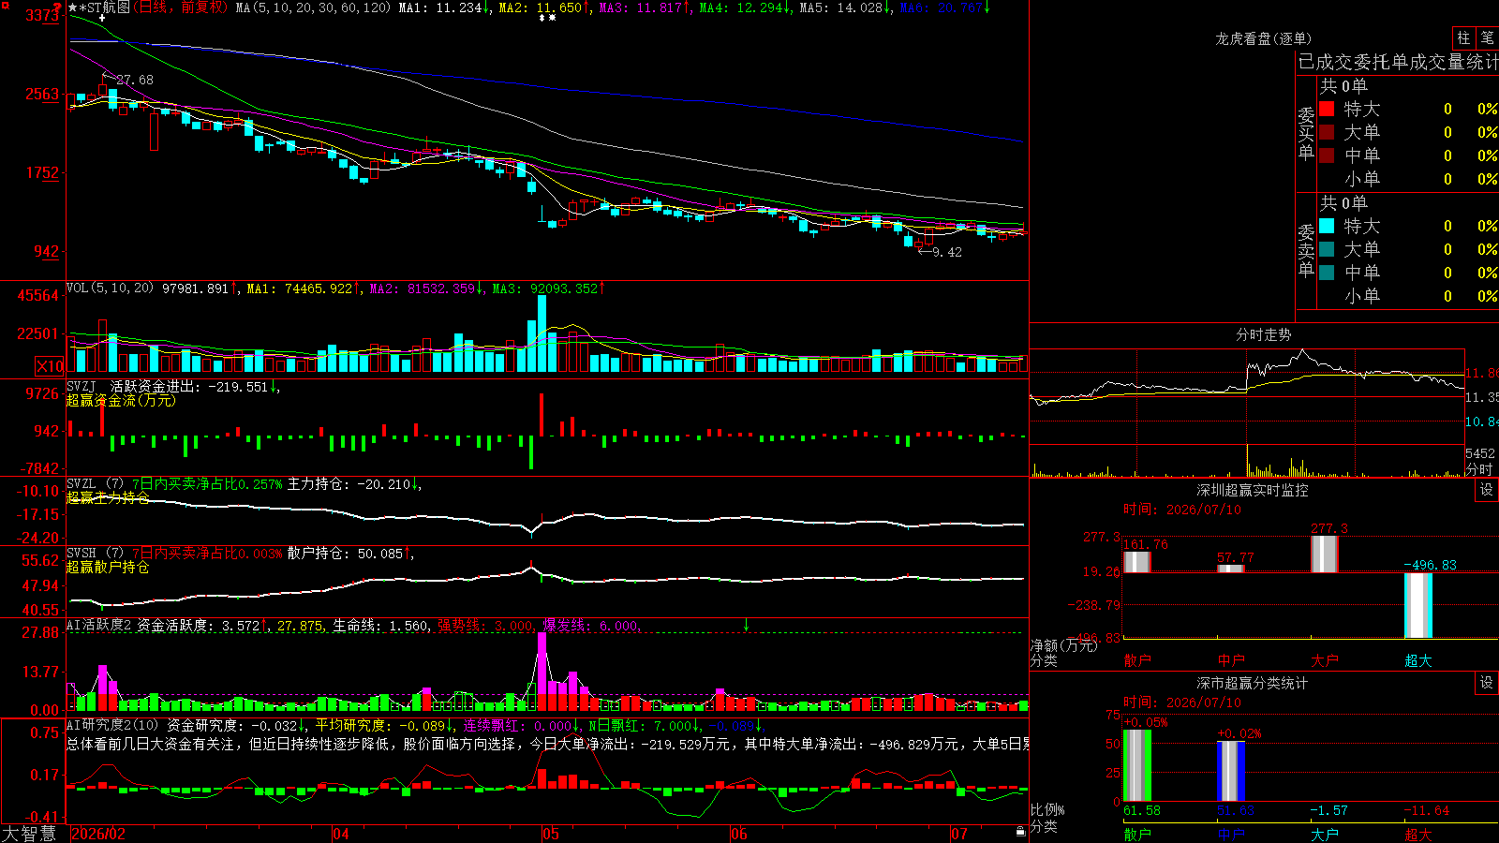This screenshot has width=1499, height=843.
Task: Click the 已成交委托单成交量统计 header
Action: [1398, 62]
